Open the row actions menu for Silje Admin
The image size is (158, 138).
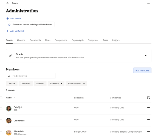[148, 131]
